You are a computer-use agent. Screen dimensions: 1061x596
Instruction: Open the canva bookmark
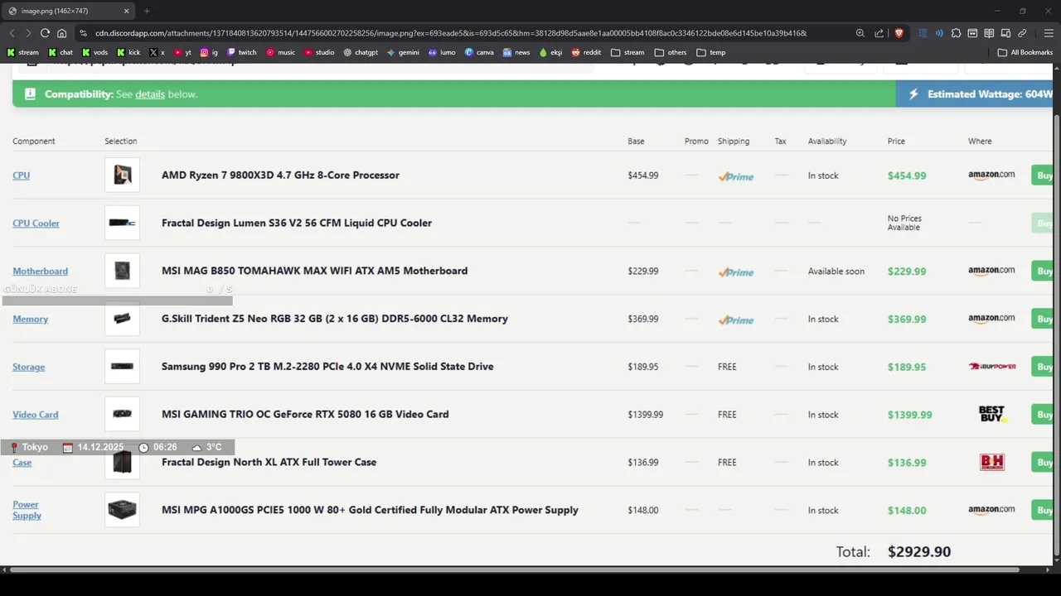point(479,52)
